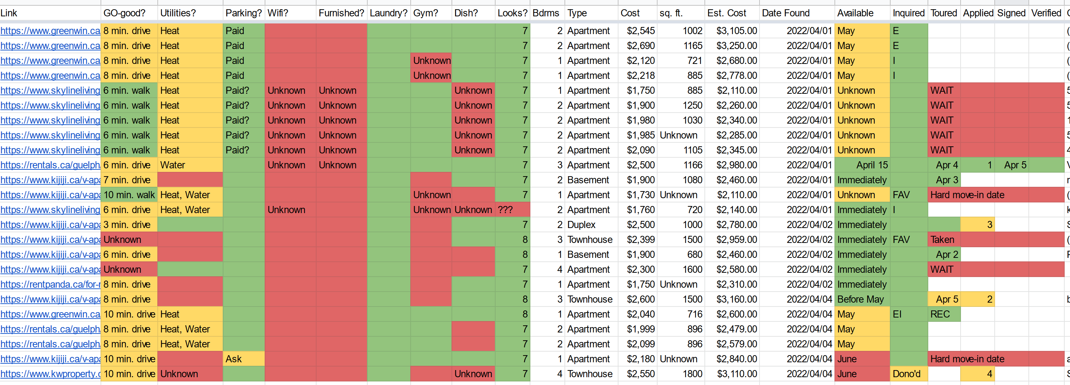Select the 'Furnished?' header cell
Screen dimensions: 1070x385
pos(341,13)
